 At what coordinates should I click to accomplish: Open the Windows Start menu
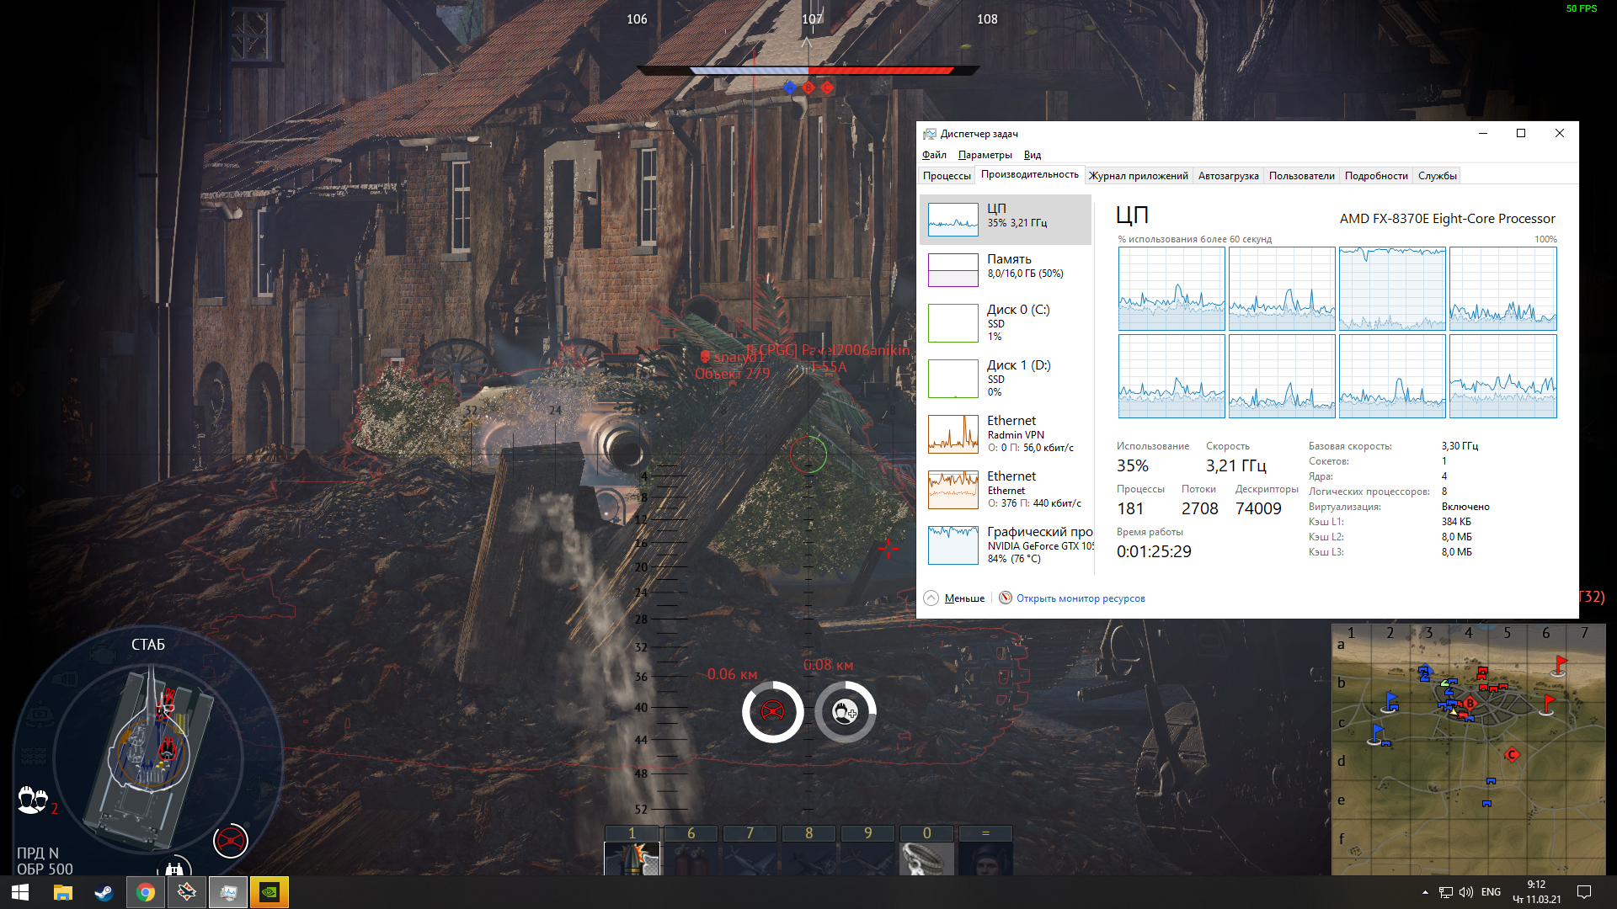(x=20, y=892)
